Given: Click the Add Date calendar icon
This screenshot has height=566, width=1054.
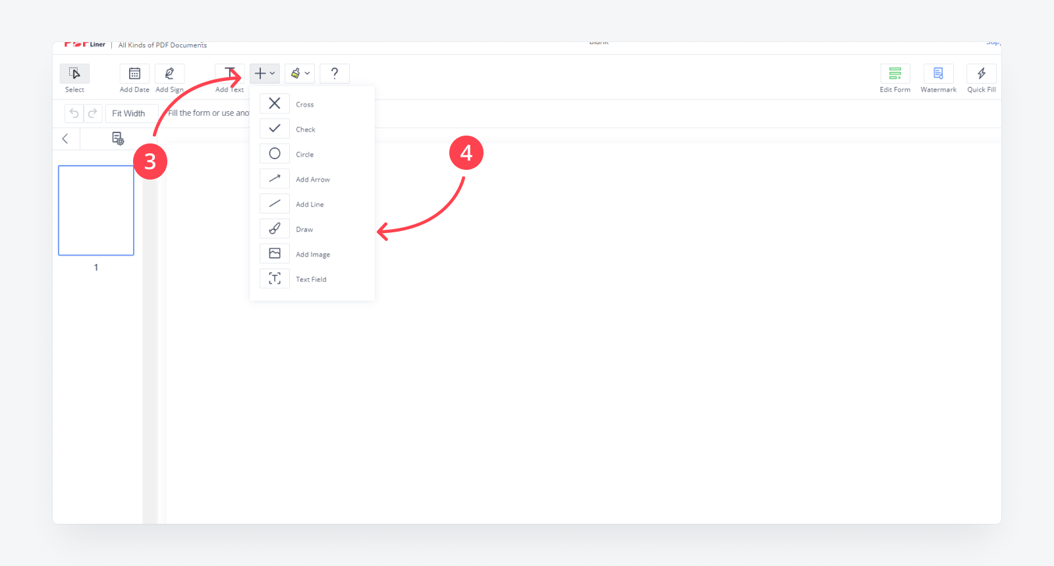Looking at the screenshot, I should (134, 73).
